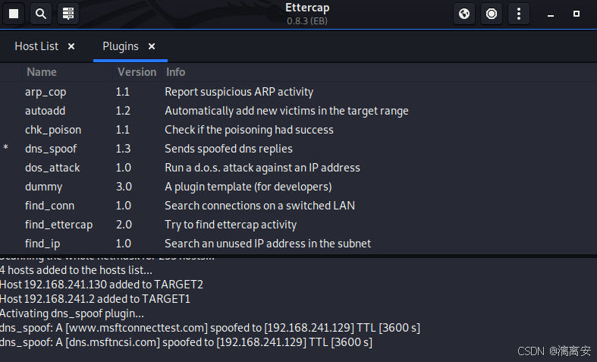Click 'Search an unused IP address in the subnet'

coord(268,244)
